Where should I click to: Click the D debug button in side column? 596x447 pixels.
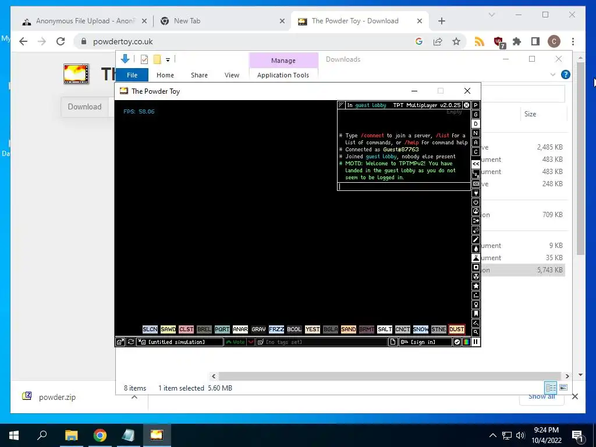coord(476,124)
